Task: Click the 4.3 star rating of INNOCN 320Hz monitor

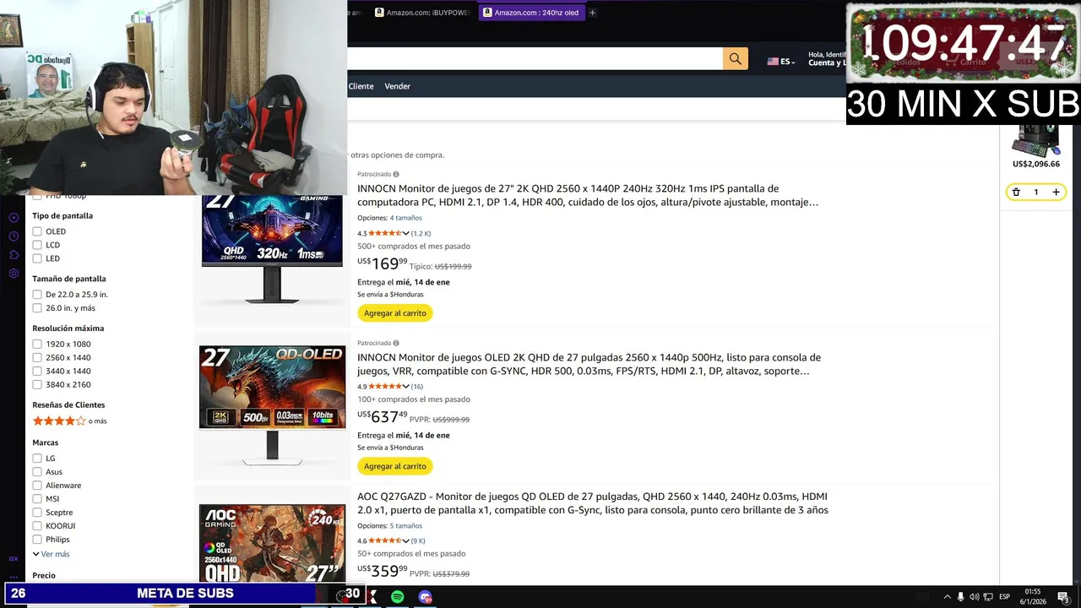Action: click(385, 233)
